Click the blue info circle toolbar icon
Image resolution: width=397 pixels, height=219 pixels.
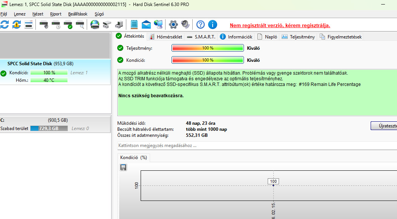[212, 25]
